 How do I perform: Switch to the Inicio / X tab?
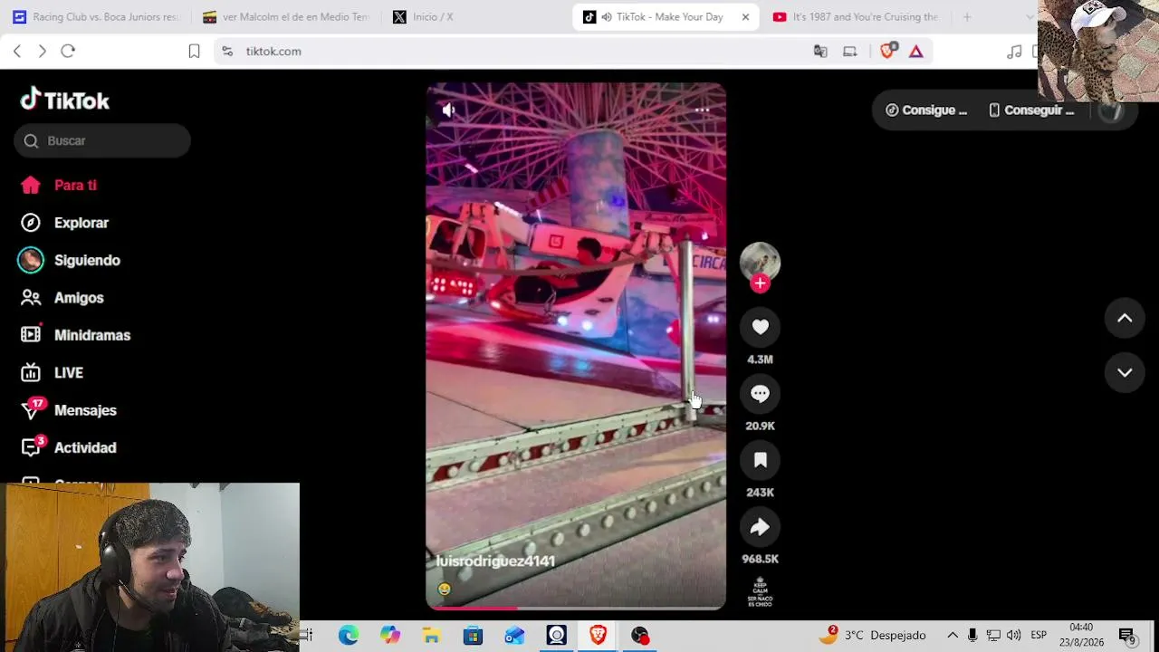point(475,16)
